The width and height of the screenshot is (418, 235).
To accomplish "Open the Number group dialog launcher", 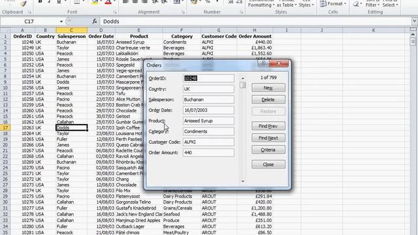I will tap(241, 12).
